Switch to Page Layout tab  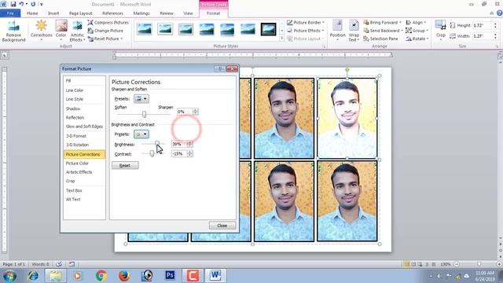click(x=80, y=13)
